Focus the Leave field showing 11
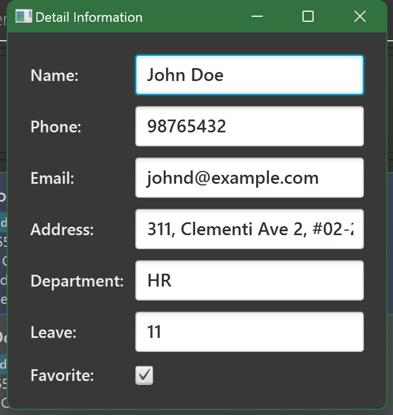The width and height of the screenshot is (393, 415). point(249,332)
